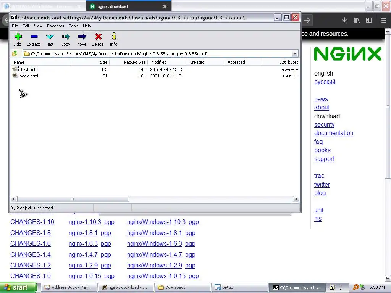Viewport: 391px width, 293px height.
Task: Select the 50x.html file name
Action: tap(27, 69)
